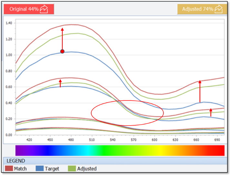Click the blue region of spectrum bar
The height and width of the screenshot is (176, 231).
click(48, 150)
